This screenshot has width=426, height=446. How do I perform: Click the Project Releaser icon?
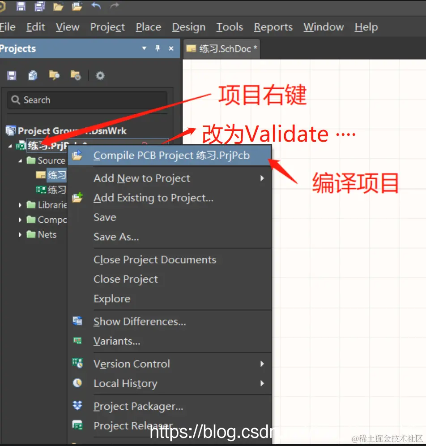pos(77,425)
